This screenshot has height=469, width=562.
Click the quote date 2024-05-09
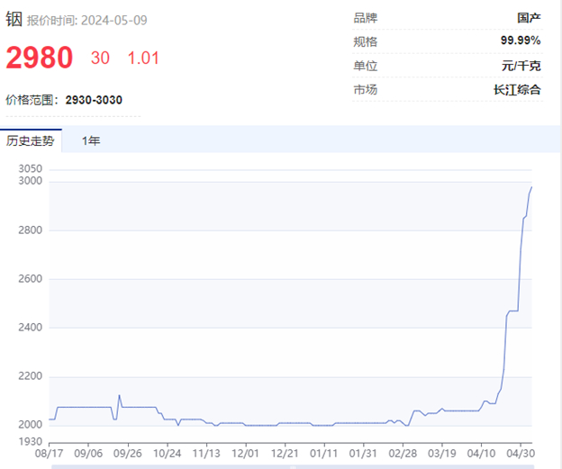click(x=114, y=21)
